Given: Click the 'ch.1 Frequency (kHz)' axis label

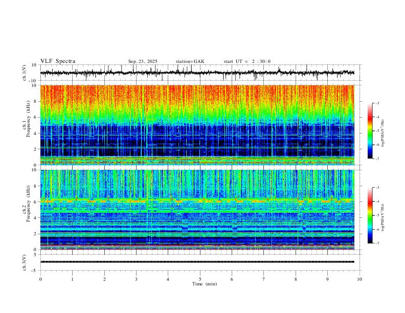Looking at the screenshot, I should click(27, 119).
